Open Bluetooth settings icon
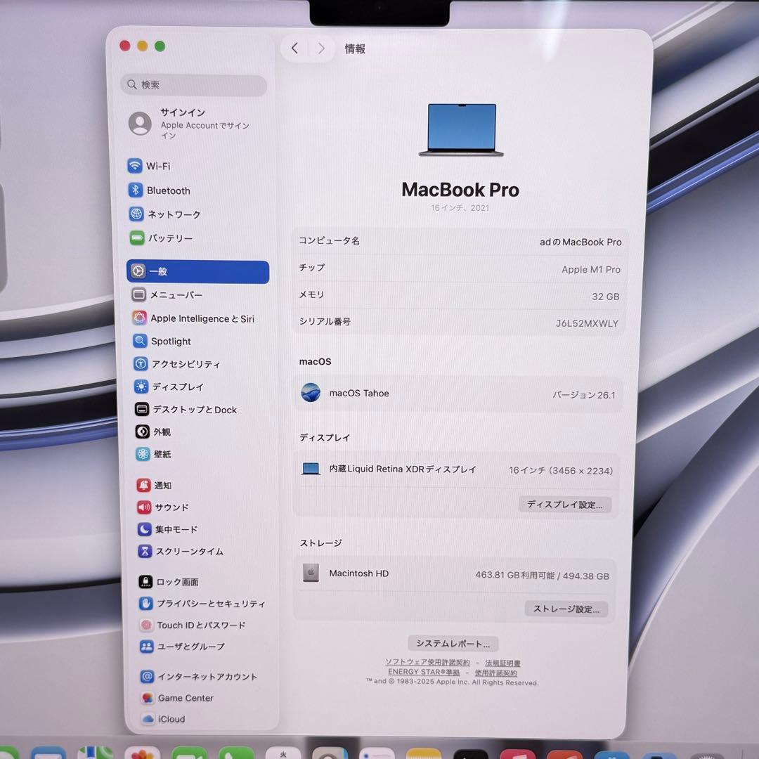Image resolution: width=759 pixels, height=759 pixels. [136, 190]
